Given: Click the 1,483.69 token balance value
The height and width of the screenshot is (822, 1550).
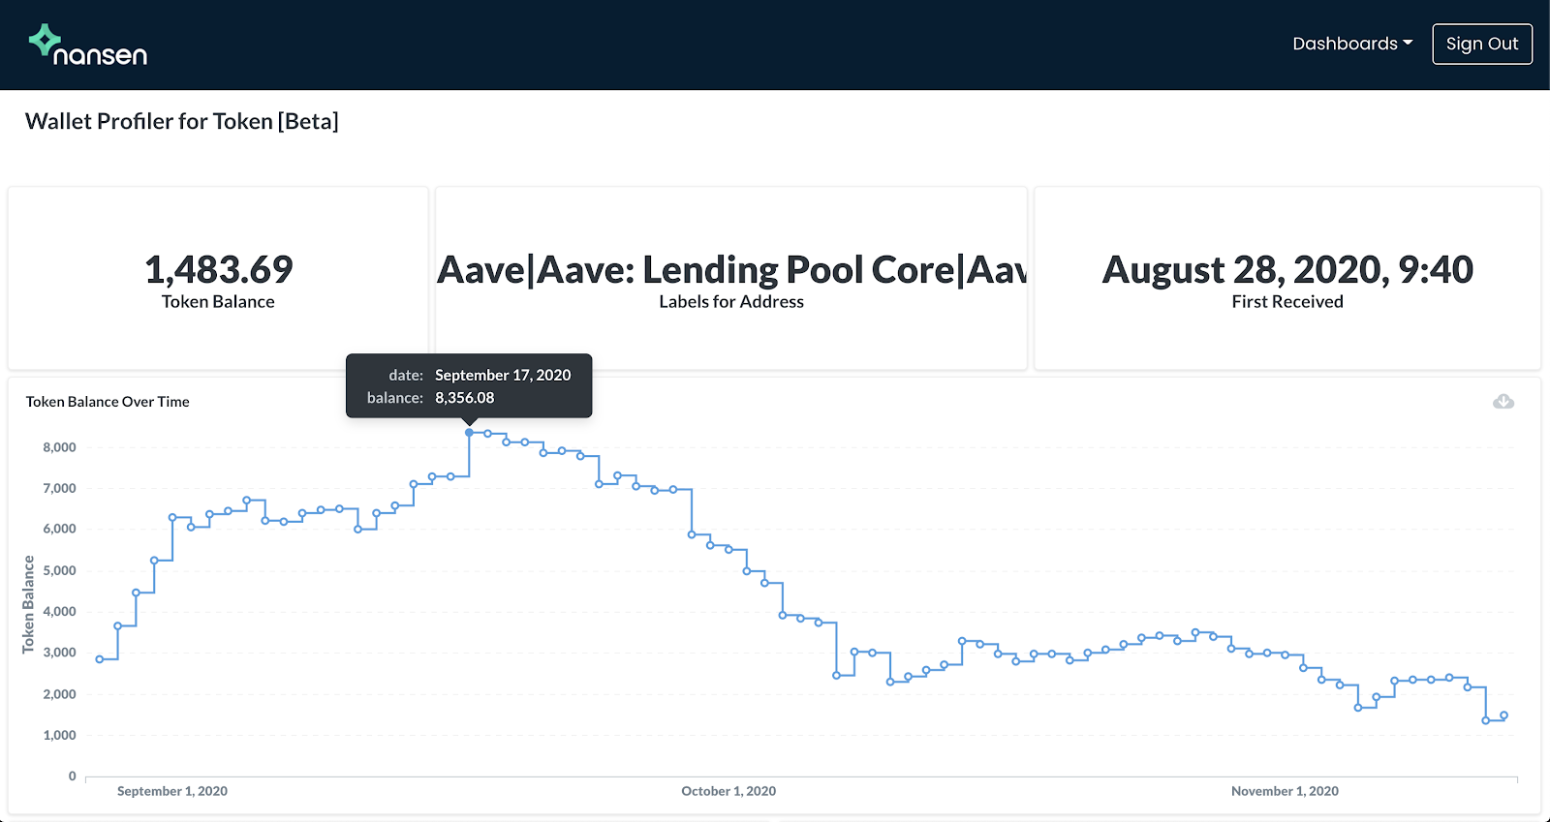Looking at the screenshot, I should (219, 269).
